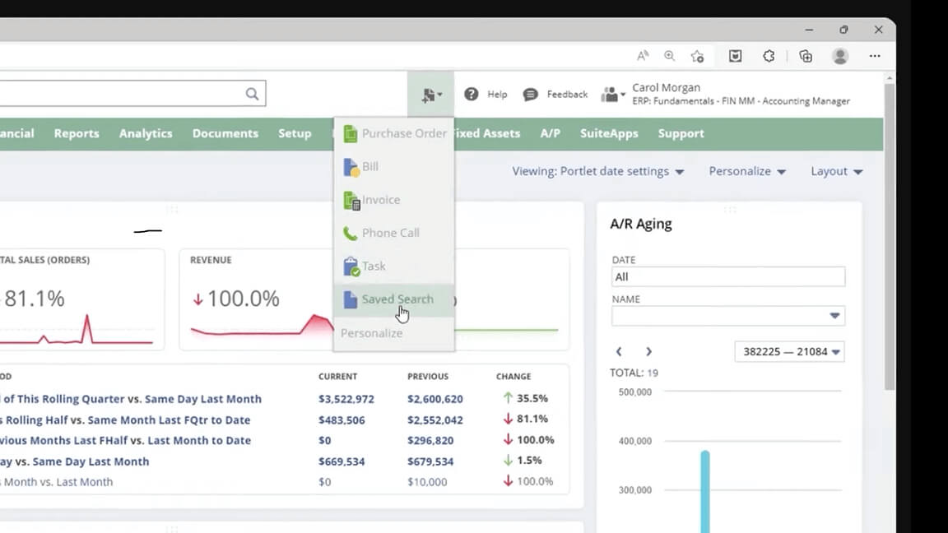948x533 pixels.
Task: Go to the next page in A/R Aging
Action: tap(648, 351)
